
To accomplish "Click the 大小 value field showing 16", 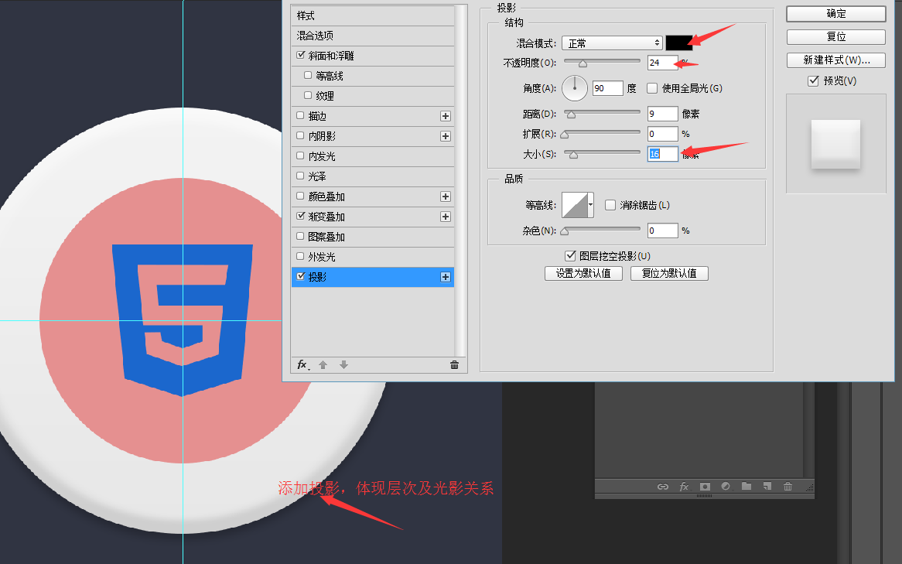I will coord(663,154).
